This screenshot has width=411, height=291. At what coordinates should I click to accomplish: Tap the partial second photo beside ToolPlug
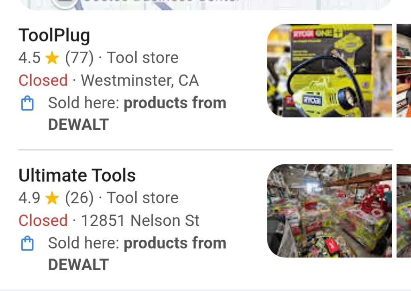point(404,71)
